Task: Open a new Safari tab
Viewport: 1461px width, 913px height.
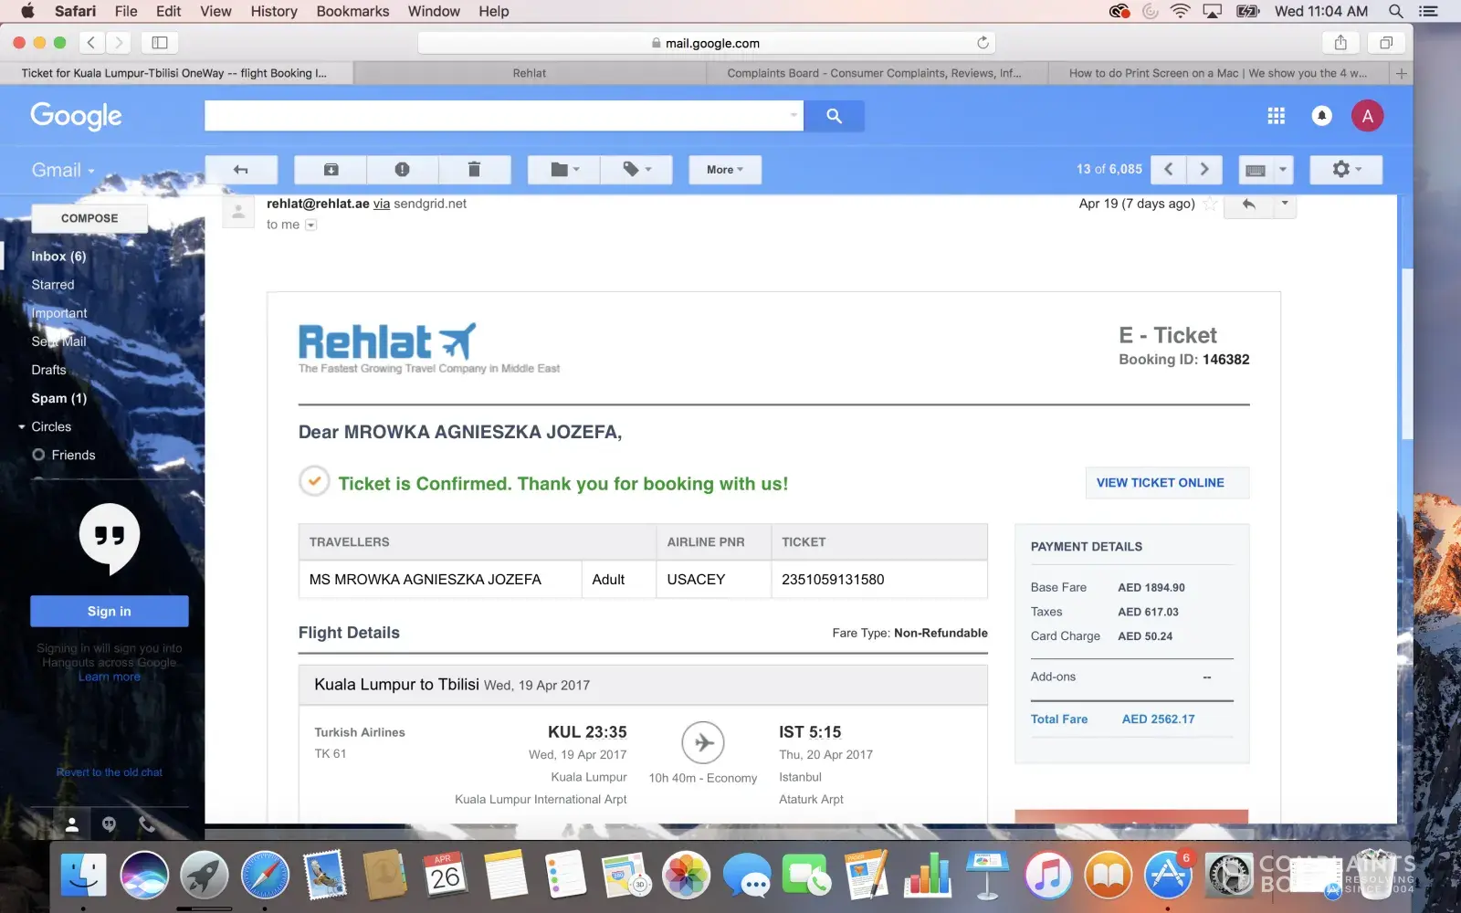Action: [1402, 73]
